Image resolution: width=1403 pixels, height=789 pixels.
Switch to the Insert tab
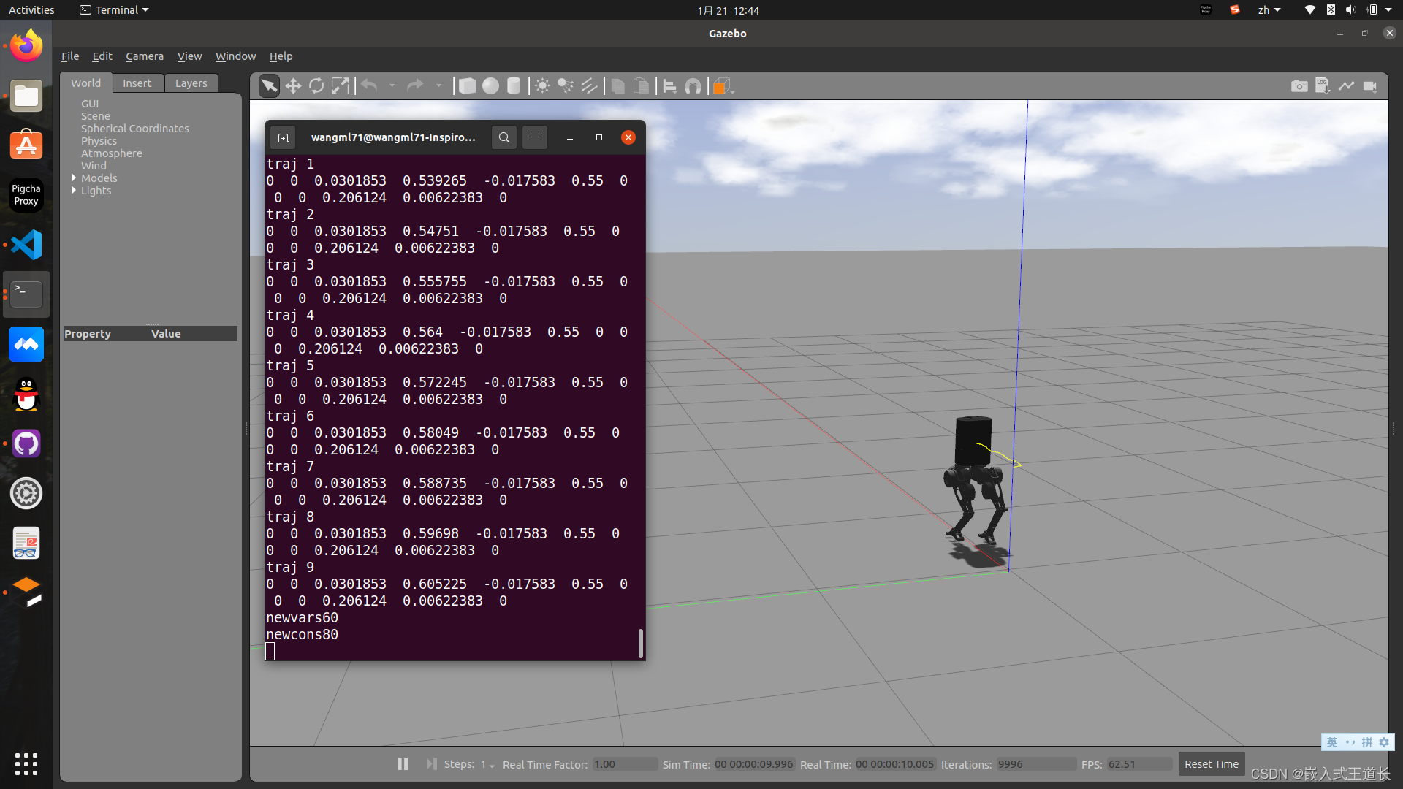tap(137, 83)
